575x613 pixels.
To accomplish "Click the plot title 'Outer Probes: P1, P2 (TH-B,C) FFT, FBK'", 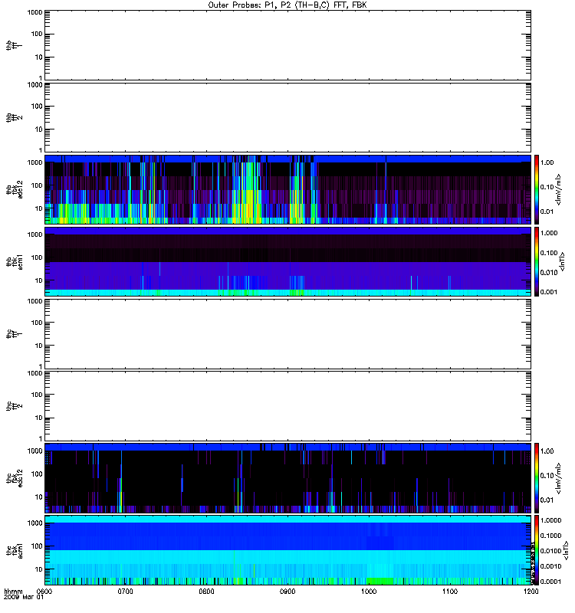I will click(x=287, y=5).
